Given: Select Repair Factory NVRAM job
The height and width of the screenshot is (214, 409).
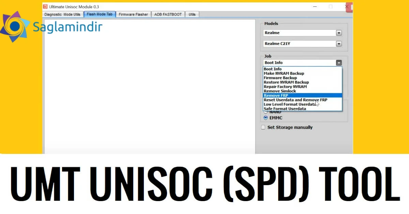Looking at the screenshot, I should (302, 87).
